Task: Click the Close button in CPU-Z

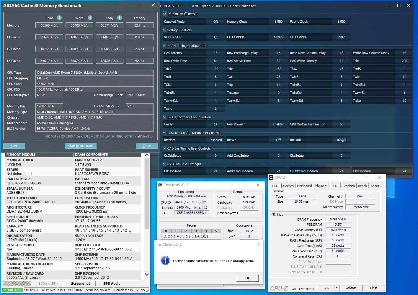Action: (374, 288)
